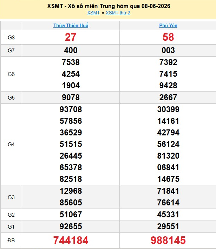
Task: Select G6 number 4254
Action: pos(71,74)
